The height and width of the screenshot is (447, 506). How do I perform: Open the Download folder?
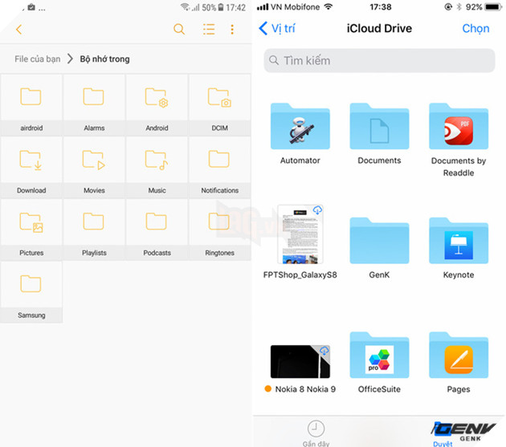click(x=31, y=168)
